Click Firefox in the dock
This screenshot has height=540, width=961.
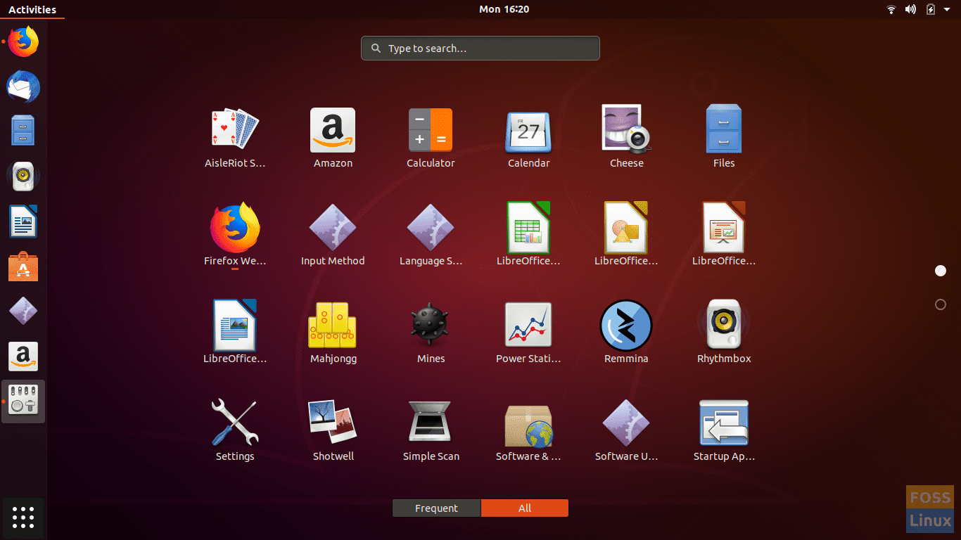point(23,41)
